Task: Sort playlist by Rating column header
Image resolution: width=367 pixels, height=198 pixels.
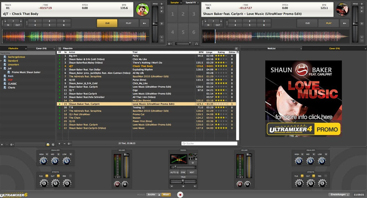Action: [x=221, y=52]
